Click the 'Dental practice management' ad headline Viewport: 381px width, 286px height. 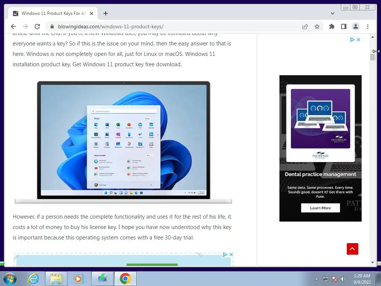pos(320,174)
